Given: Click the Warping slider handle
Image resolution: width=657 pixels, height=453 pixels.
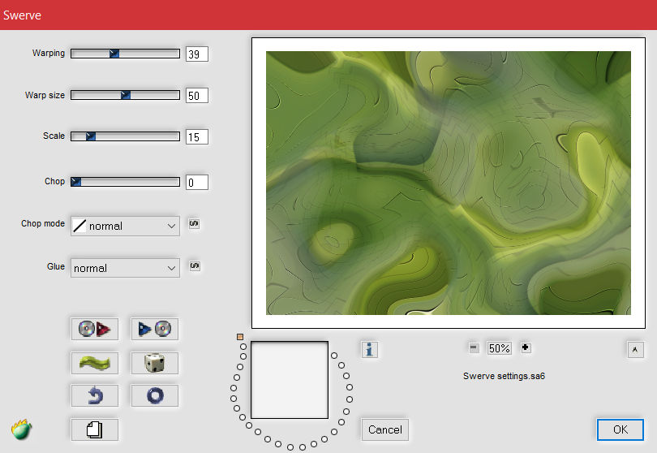Looking at the screenshot, I should tap(114, 54).
